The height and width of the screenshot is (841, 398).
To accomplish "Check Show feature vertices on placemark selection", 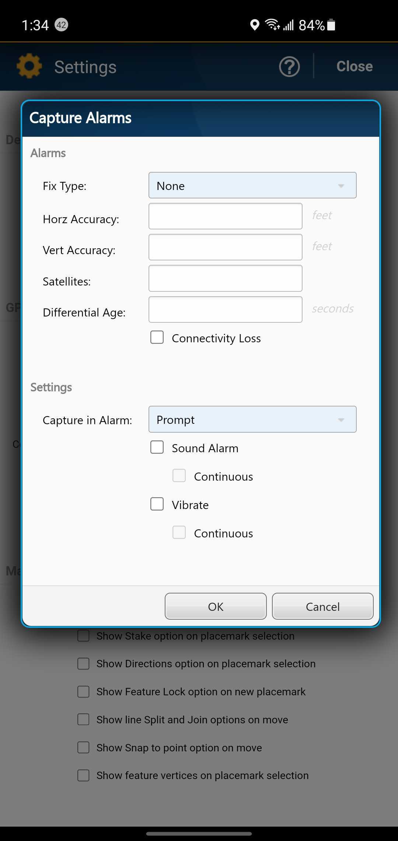I will (83, 775).
